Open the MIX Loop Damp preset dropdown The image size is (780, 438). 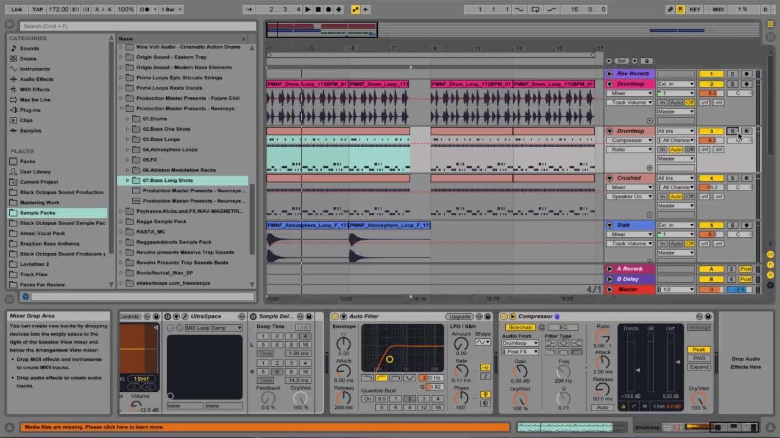point(213,328)
